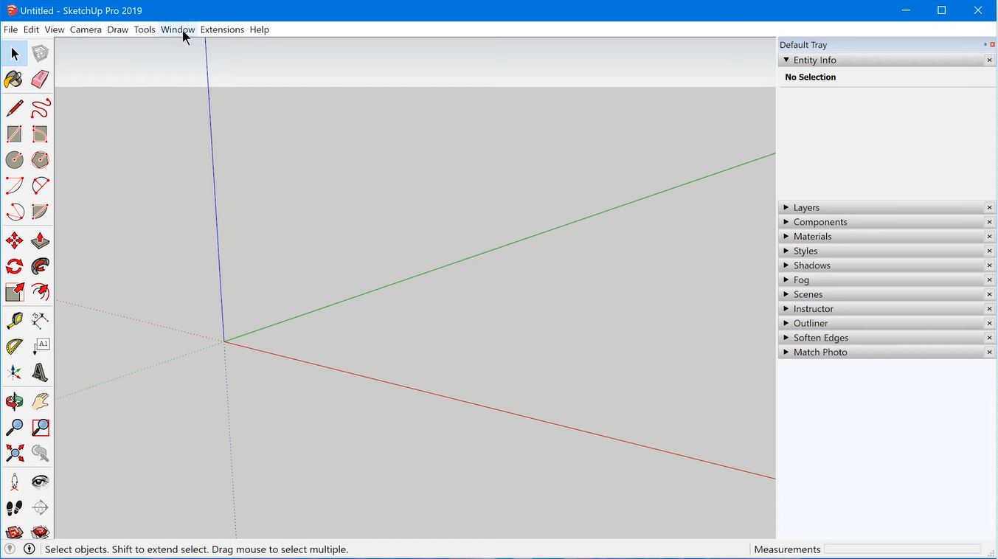The width and height of the screenshot is (998, 559).
Task: Select the Move tool
Action: click(13, 240)
